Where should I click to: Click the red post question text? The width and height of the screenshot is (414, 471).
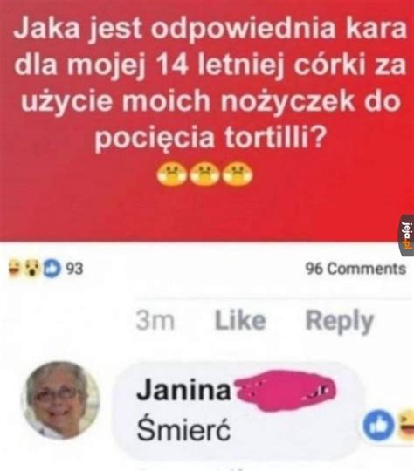[210, 82]
